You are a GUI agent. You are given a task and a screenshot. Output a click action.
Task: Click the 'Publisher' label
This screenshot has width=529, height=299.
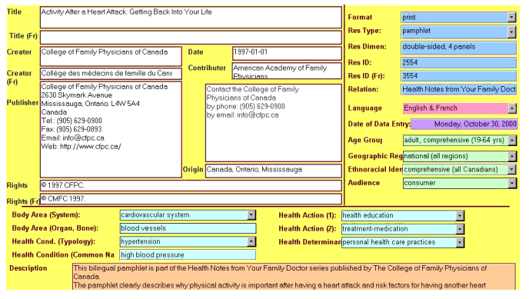pyautogui.click(x=22, y=103)
